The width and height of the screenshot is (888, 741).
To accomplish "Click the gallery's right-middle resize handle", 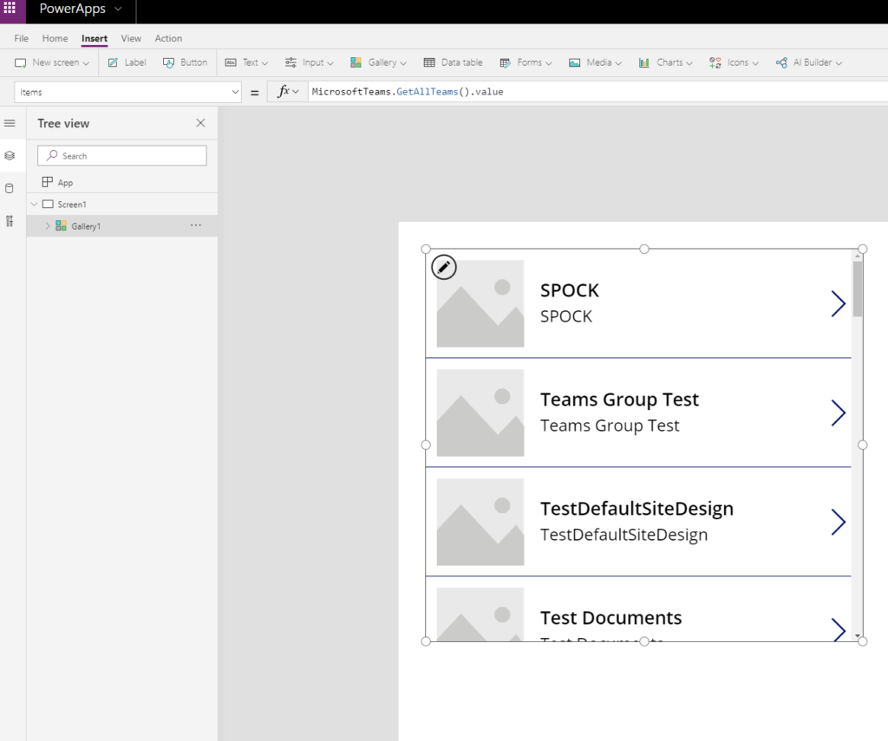I will coord(863,445).
